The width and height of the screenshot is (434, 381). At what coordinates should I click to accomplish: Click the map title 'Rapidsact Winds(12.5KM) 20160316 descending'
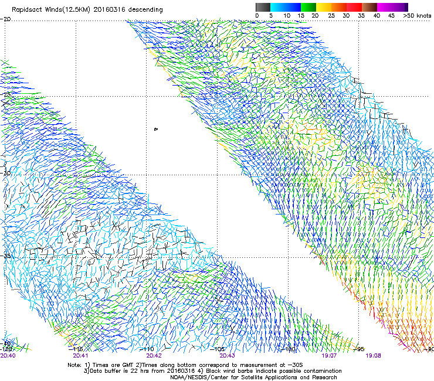pyautogui.click(x=87, y=9)
